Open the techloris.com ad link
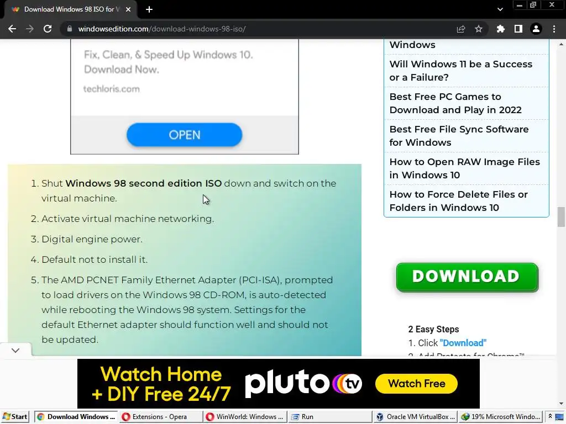 (111, 89)
